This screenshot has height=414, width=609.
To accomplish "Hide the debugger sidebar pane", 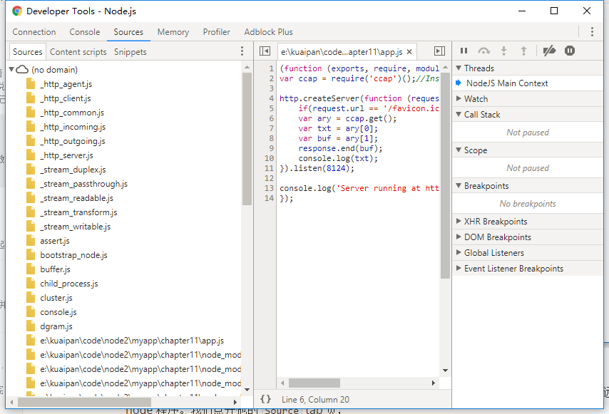I will click(439, 51).
